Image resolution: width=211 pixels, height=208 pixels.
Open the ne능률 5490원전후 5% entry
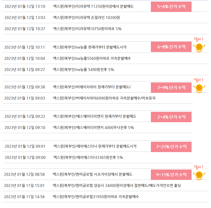(x=83, y=69)
